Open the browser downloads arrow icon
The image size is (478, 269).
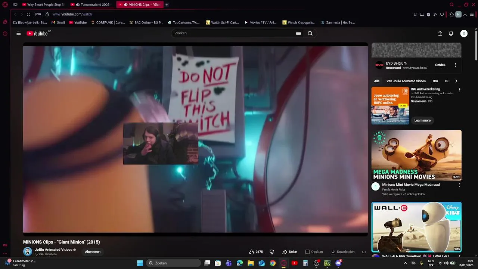465,14
